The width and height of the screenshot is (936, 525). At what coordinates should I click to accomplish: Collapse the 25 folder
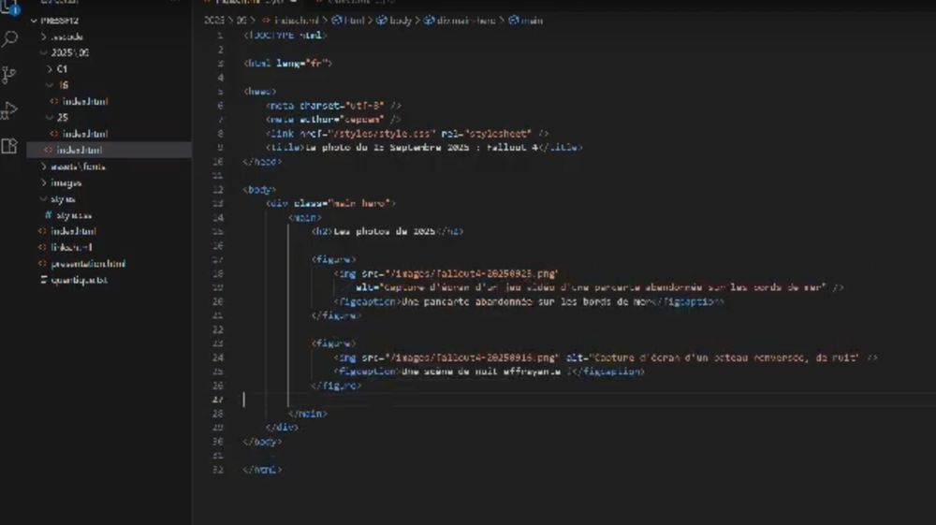click(50, 118)
